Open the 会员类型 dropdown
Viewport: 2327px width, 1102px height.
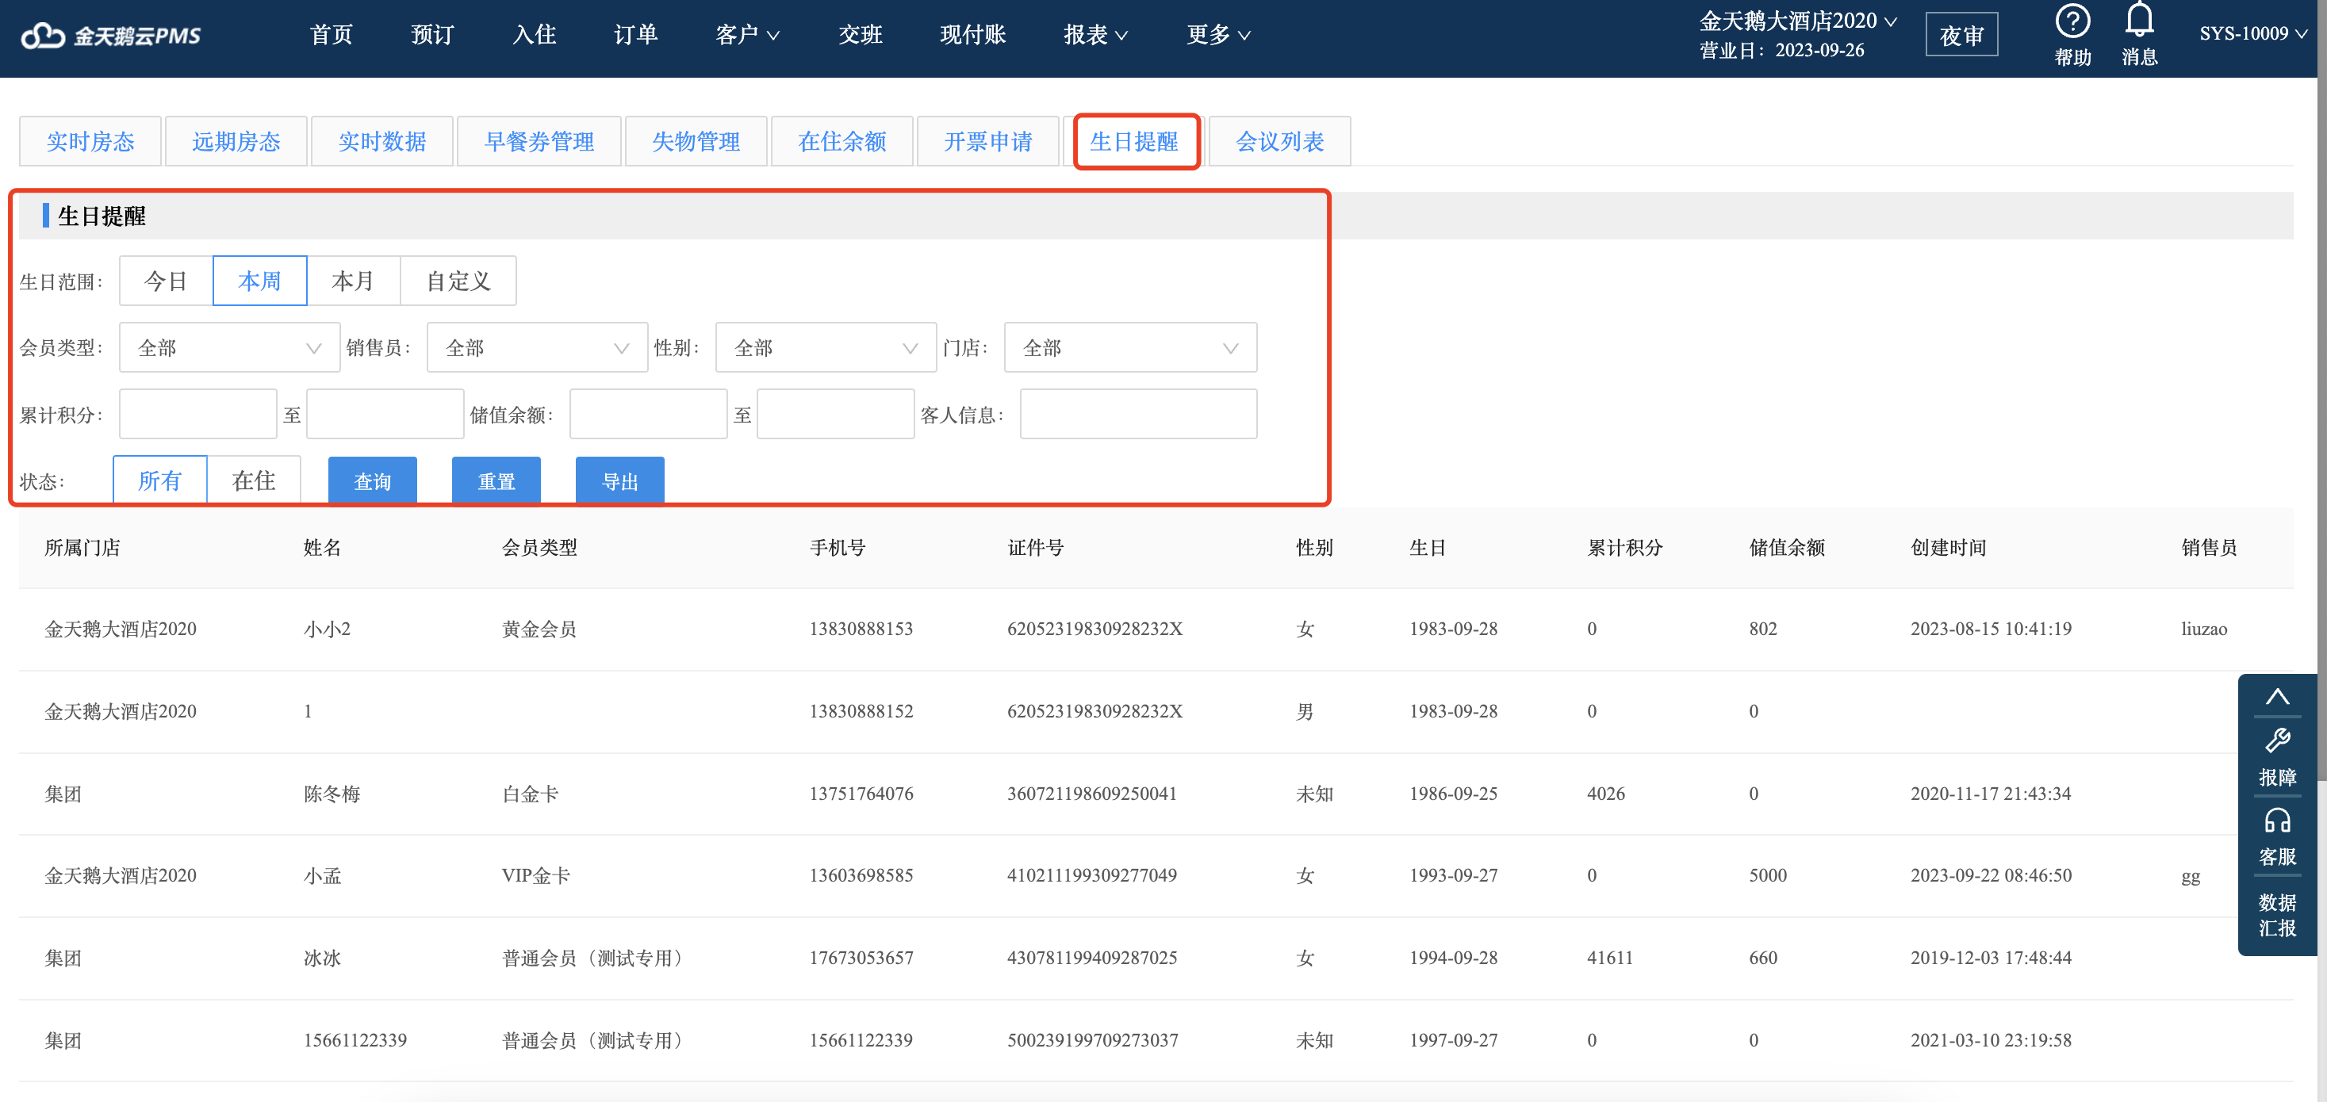pyautogui.click(x=229, y=348)
